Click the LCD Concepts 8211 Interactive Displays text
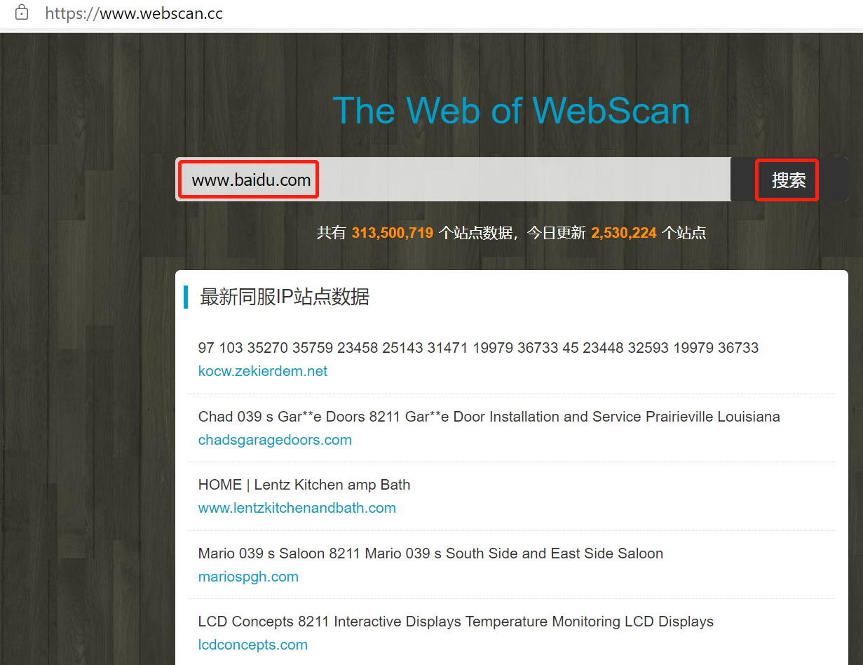Image resolution: width=863 pixels, height=665 pixels. (456, 622)
